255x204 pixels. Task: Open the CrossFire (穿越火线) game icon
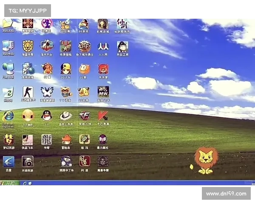coord(84,115)
